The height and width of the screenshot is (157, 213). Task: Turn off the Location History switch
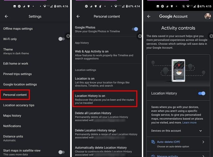point(202,93)
